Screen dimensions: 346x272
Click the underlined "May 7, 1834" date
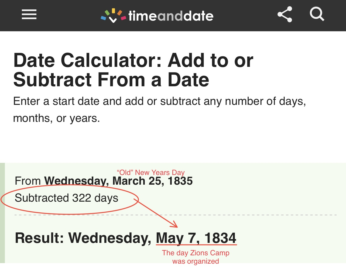196,238
